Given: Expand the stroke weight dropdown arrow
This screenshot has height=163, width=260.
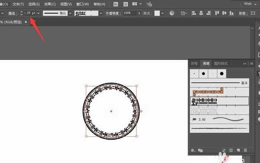Looking at the screenshot, I should 39,13.
